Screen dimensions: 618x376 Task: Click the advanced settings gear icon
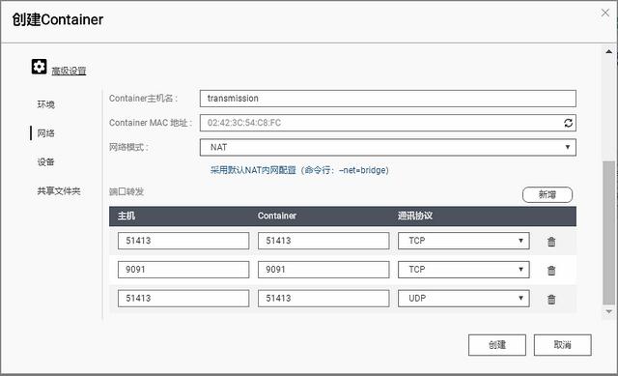39,67
